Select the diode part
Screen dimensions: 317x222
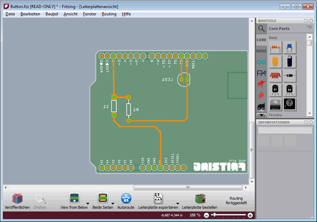tap(290, 75)
